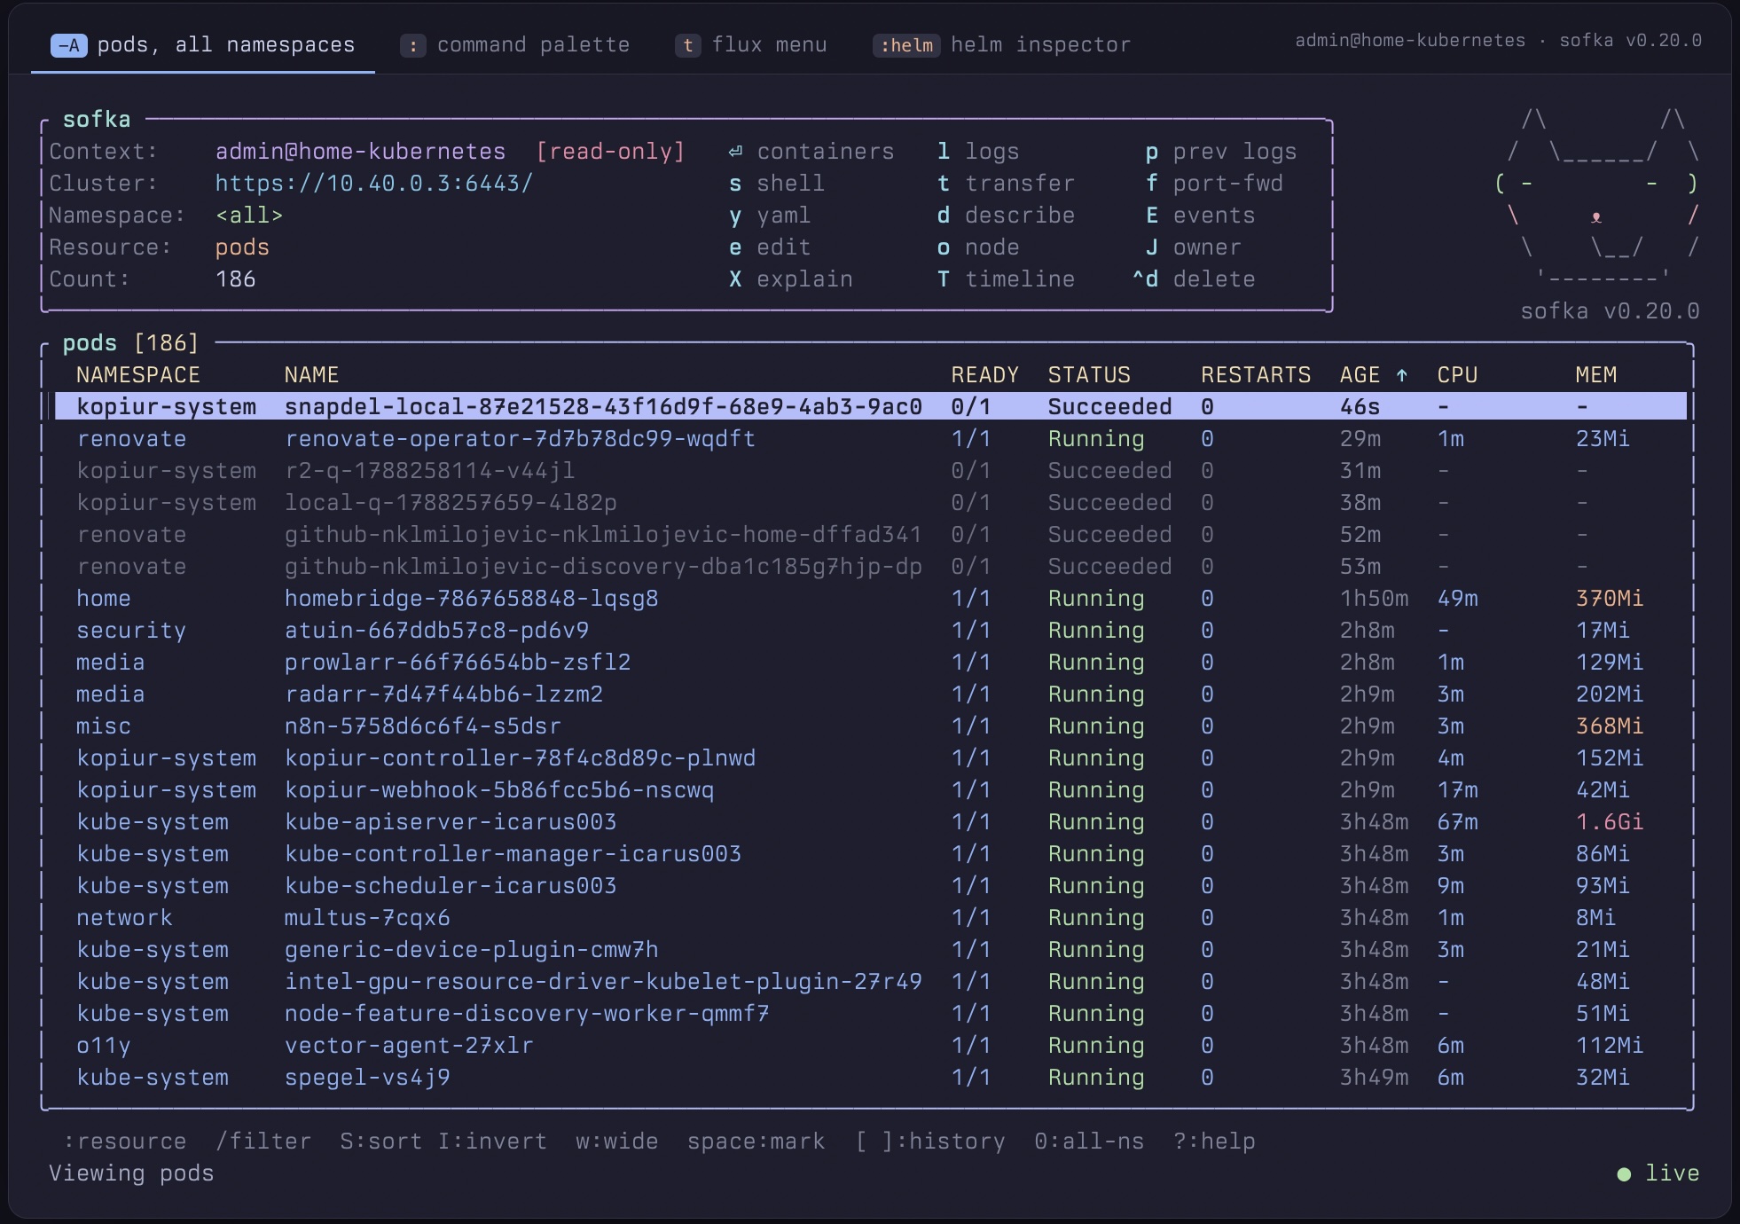The image size is (1740, 1224).
Task: Sort by the MEM column header
Action: click(1596, 375)
